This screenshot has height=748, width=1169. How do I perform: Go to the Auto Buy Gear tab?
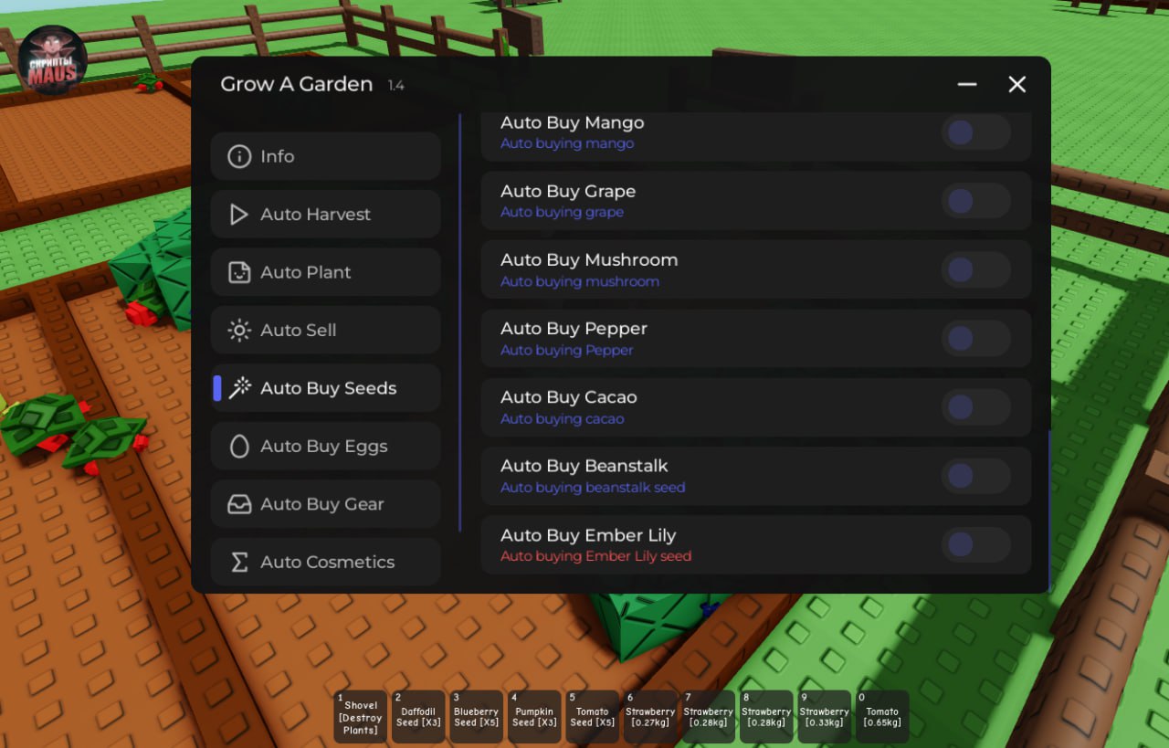click(x=326, y=504)
